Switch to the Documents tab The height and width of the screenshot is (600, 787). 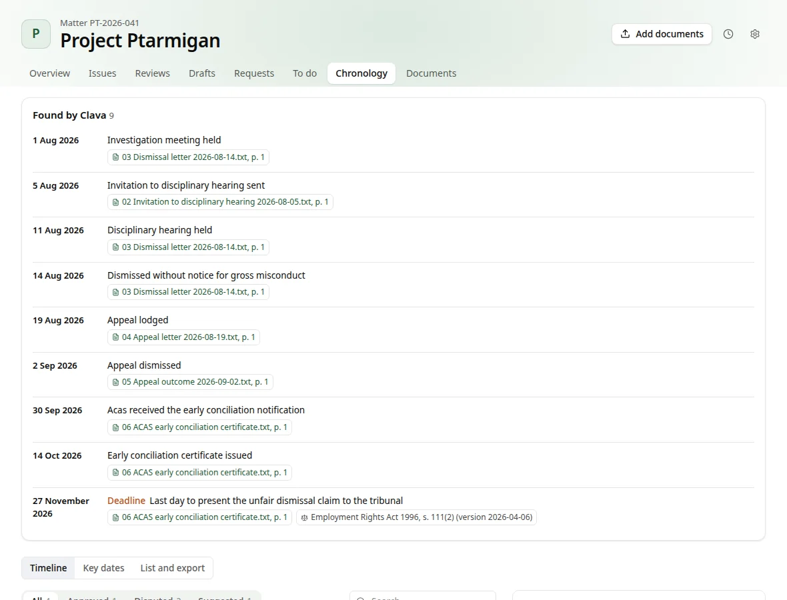tap(431, 73)
